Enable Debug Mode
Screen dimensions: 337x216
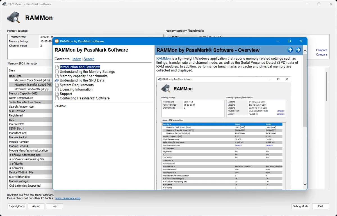point(300,206)
